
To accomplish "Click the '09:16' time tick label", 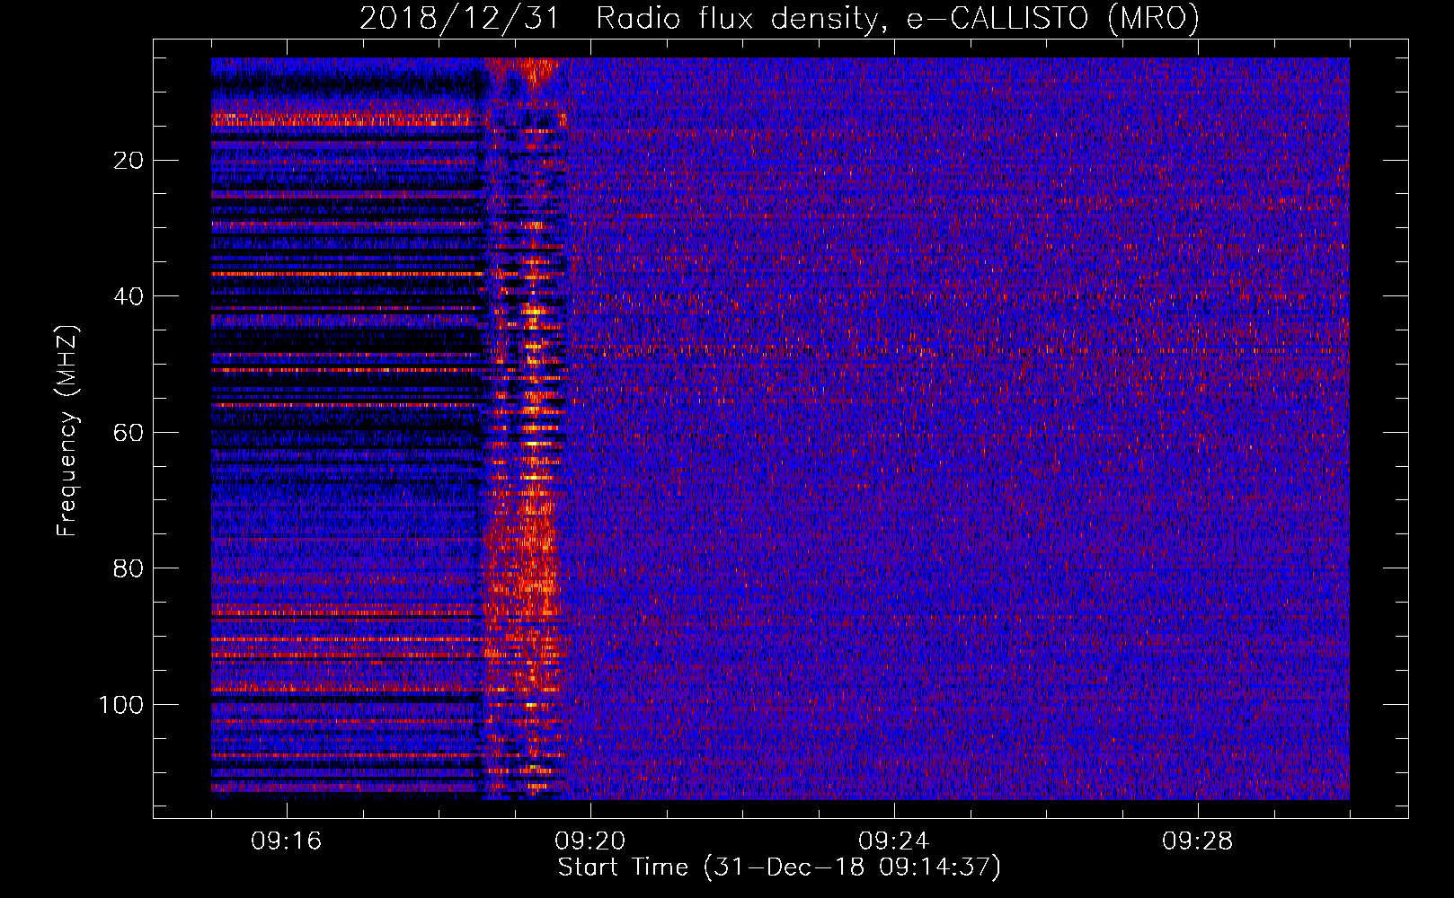I will click(287, 841).
